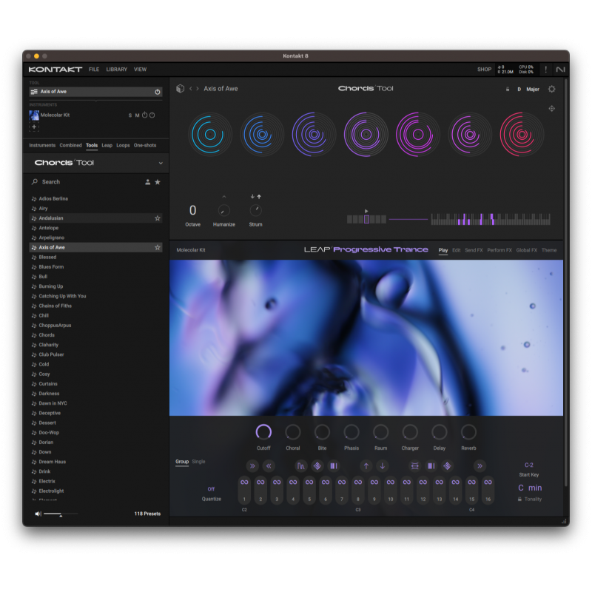Open Chords Tool settings gear
This screenshot has width=592, height=592.
(551, 89)
